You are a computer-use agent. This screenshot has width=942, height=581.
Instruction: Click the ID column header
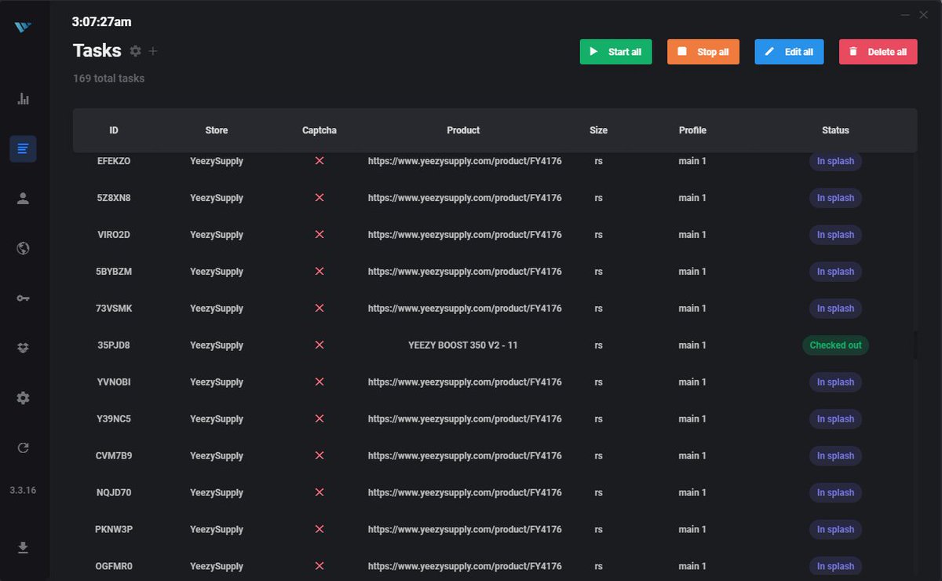[114, 130]
